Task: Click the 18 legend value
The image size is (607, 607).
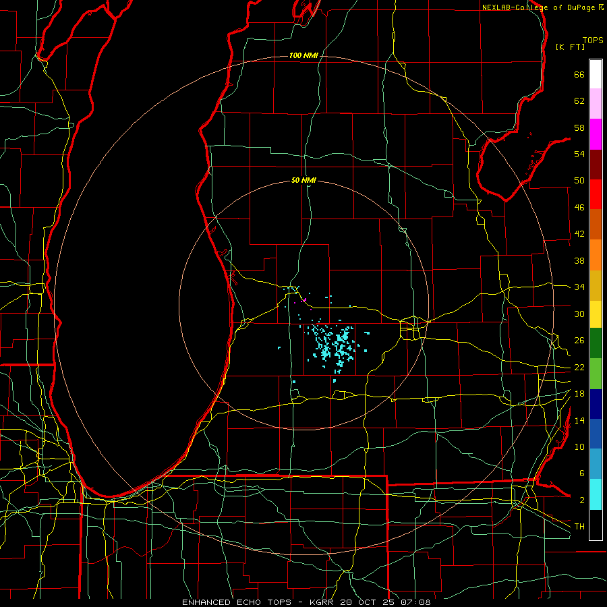Action: [579, 394]
